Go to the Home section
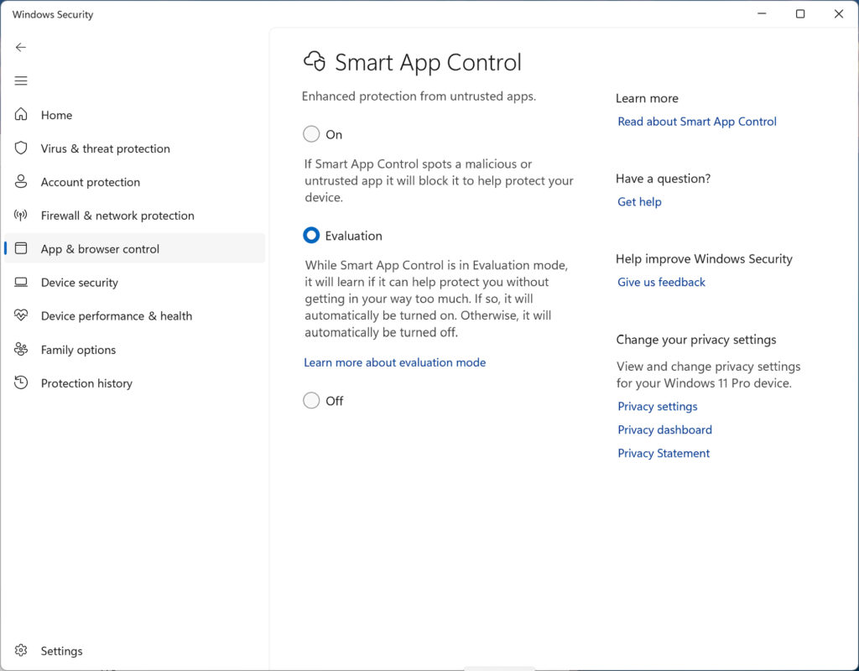This screenshot has height=671, width=859. (134, 115)
